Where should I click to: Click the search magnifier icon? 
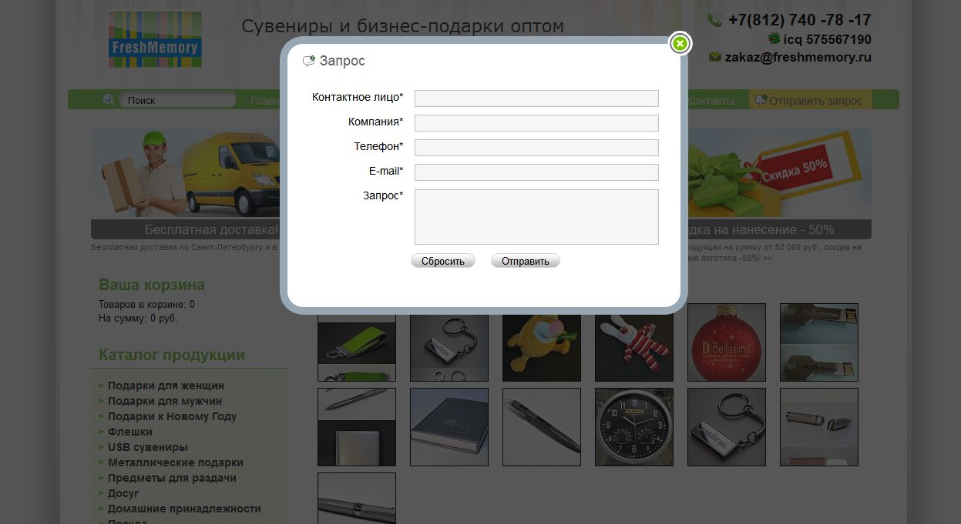[x=109, y=100]
